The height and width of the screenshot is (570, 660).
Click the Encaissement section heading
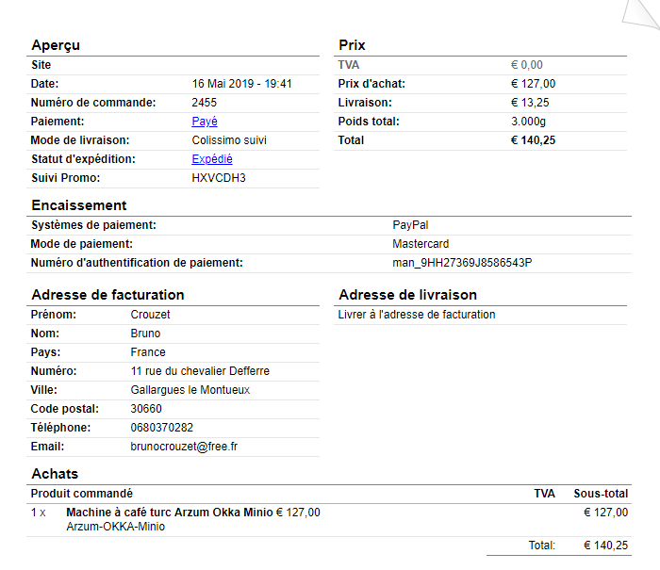coord(79,205)
